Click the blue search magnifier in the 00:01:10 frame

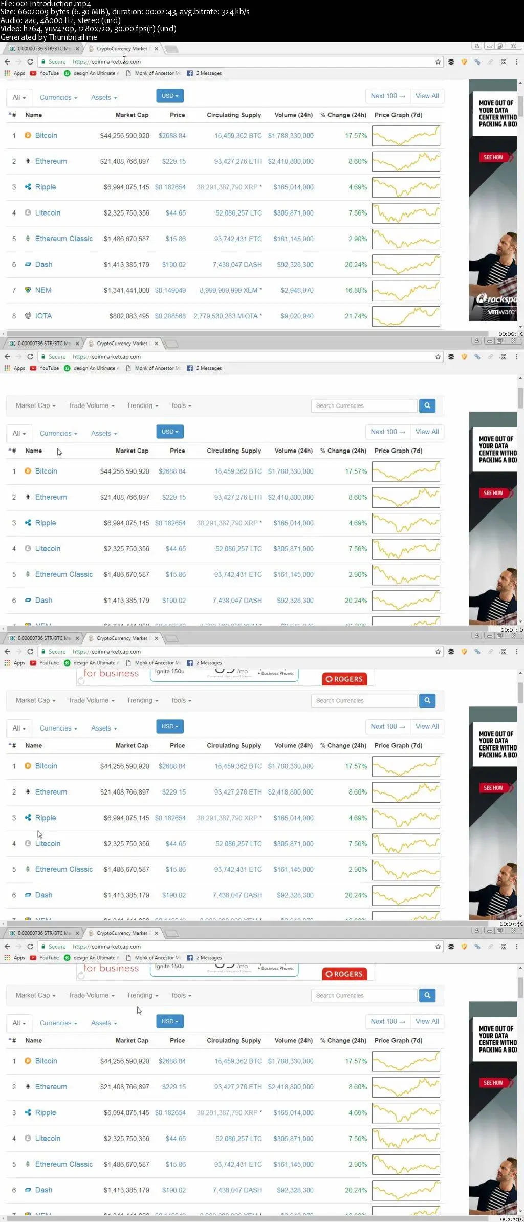(427, 405)
